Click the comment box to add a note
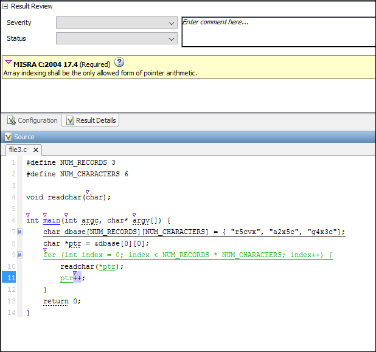 pos(279,32)
